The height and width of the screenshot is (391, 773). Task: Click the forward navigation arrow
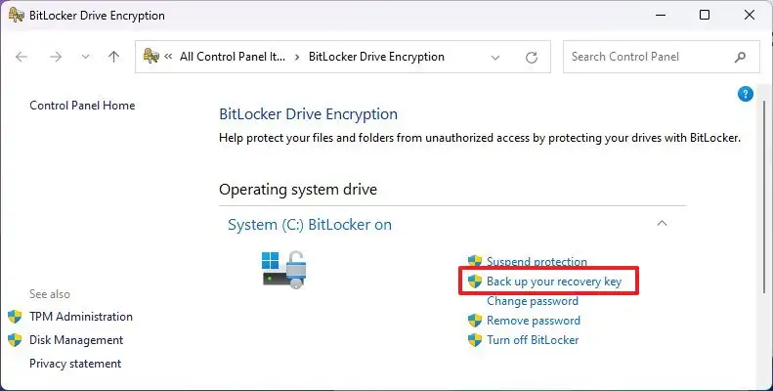click(x=56, y=57)
